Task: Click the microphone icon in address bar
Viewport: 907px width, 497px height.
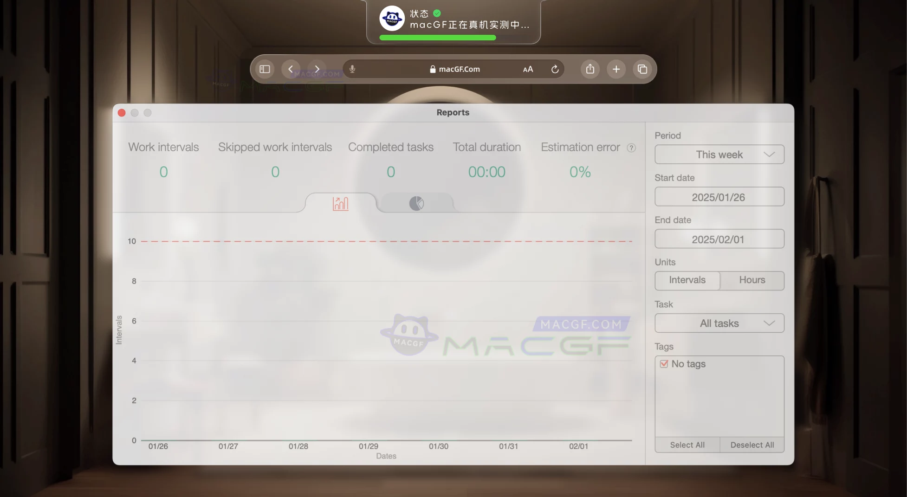Action: (x=352, y=69)
